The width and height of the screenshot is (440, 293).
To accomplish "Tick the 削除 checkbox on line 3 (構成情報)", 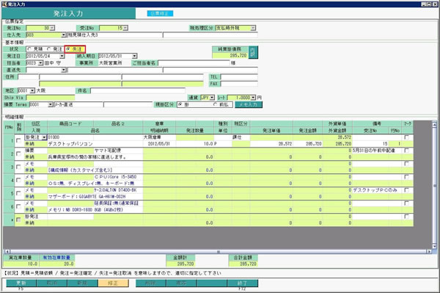I will [x=18, y=167].
